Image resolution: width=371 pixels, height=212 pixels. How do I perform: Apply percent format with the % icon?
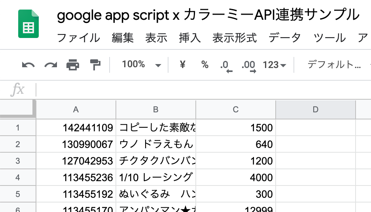204,64
